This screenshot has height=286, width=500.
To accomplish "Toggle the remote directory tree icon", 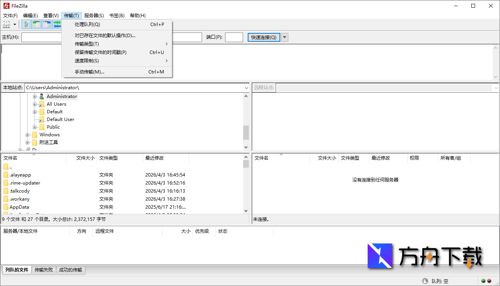I will coord(46,24).
